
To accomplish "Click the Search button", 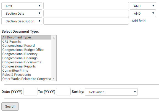I will pyautogui.click(x=10, y=106).
